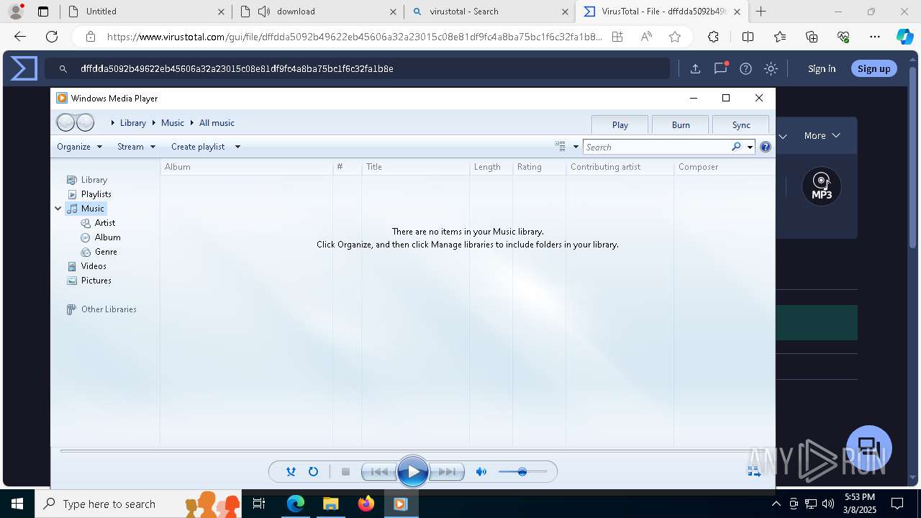The height and width of the screenshot is (518, 921).
Task: Open Windows Start menu
Action: click(17, 504)
